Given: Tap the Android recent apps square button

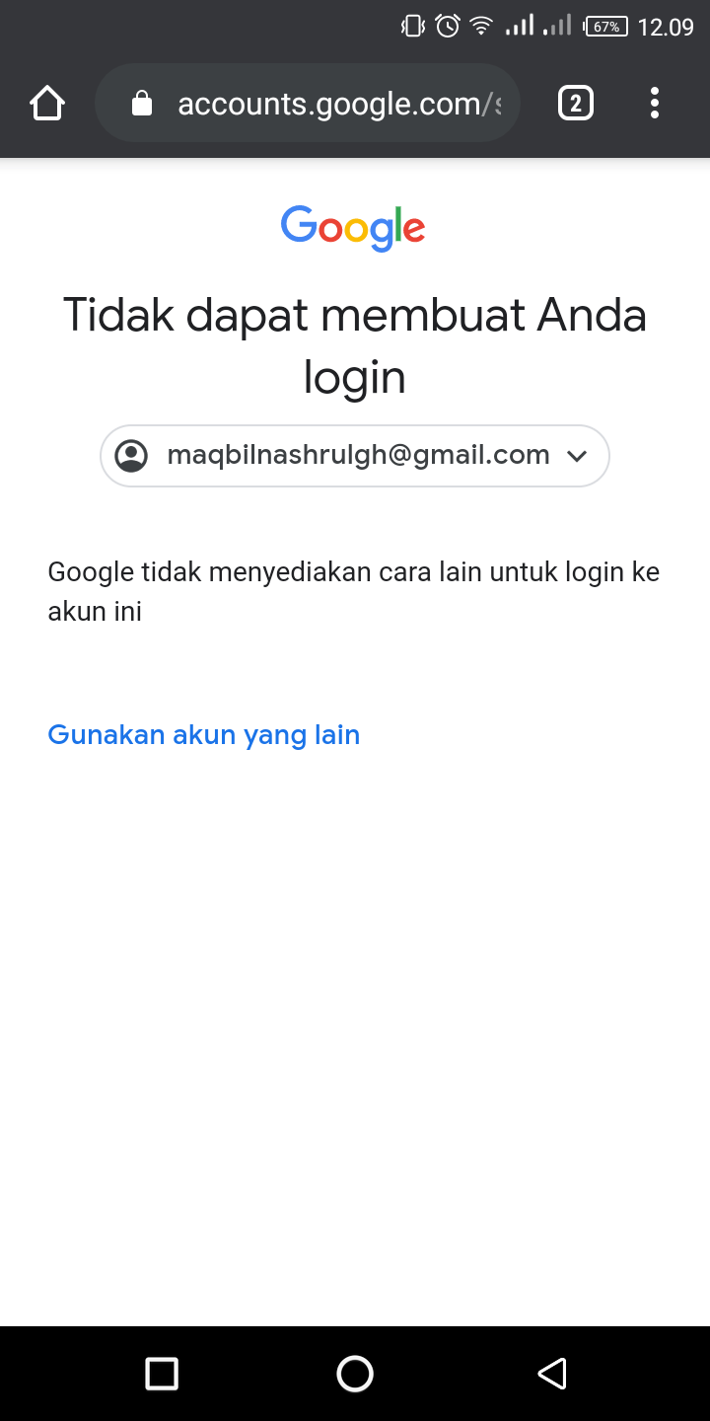Looking at the screenshot, I should tap(161, 1374).
